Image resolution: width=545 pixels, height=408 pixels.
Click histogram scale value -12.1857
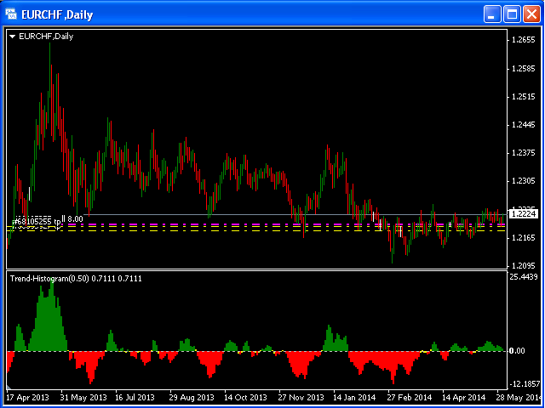pyautogui.click(x=526, y=384)
